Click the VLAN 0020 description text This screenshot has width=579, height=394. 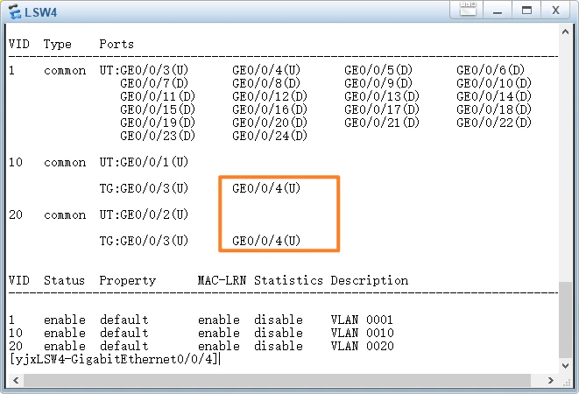362,346
